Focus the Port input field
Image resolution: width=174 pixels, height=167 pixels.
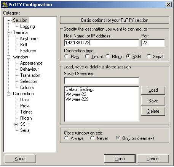(x=153, y=43)
